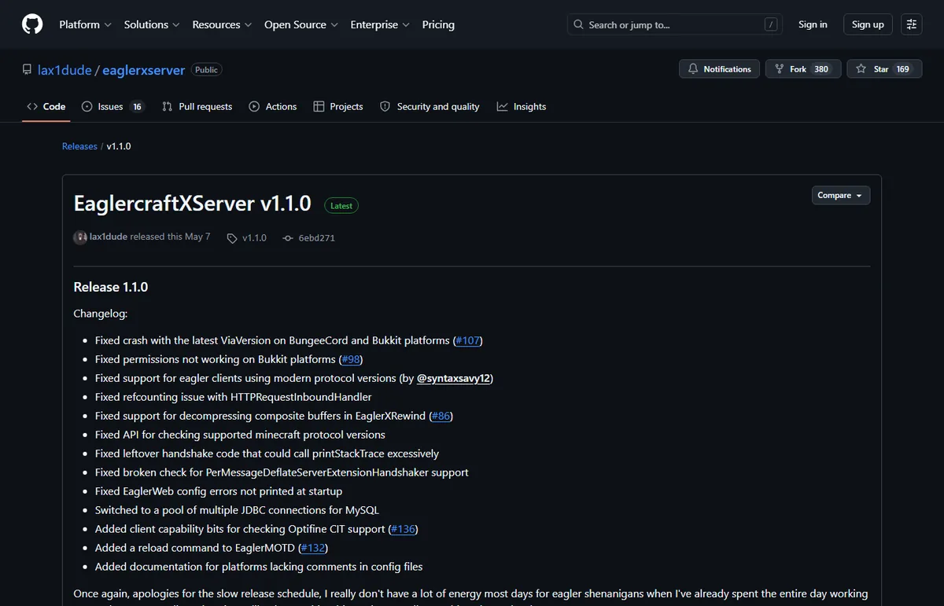This screenshot has width=944, height=606.
Task: Click the Issues count badge 16
Action: tap(137, 106)
